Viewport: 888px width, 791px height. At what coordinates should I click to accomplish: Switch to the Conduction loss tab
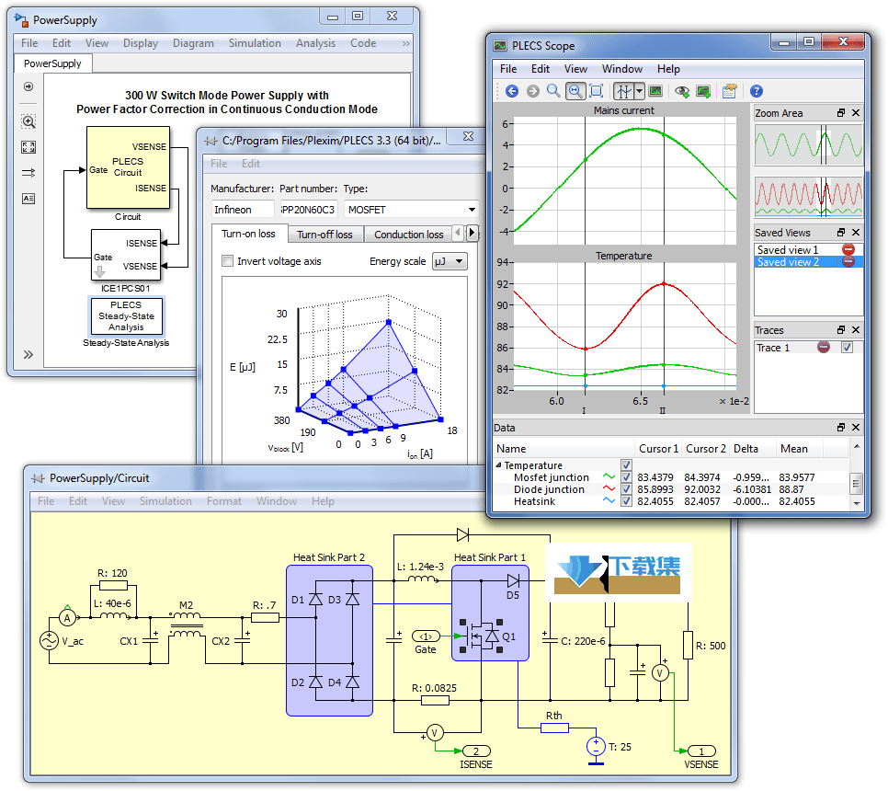[408, 235]
